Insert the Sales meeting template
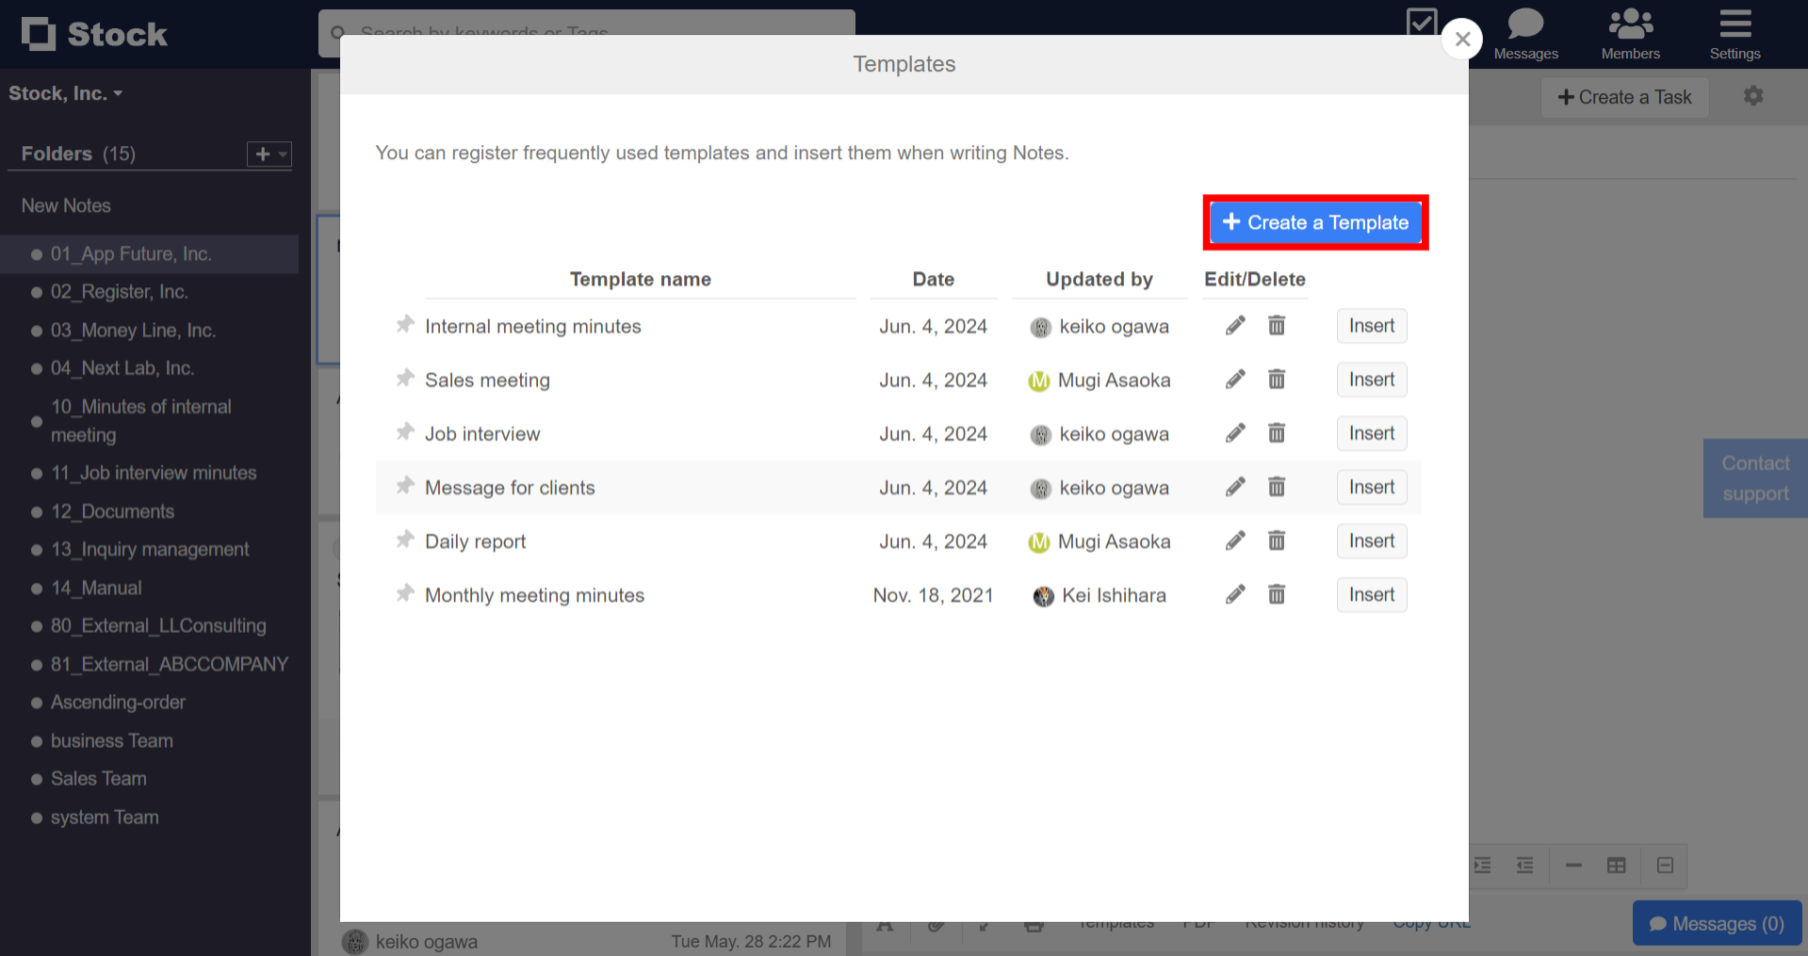This screenshot has height=956, width=1808. (x=1371, y=380)
